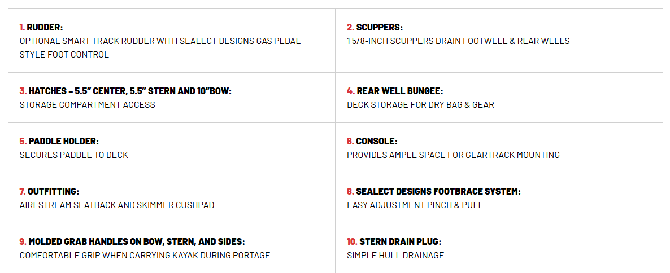Click Storage Compartment Access text
Viewport: 670px width, 273px height.
pyautogui.click(x=87, y=105)
